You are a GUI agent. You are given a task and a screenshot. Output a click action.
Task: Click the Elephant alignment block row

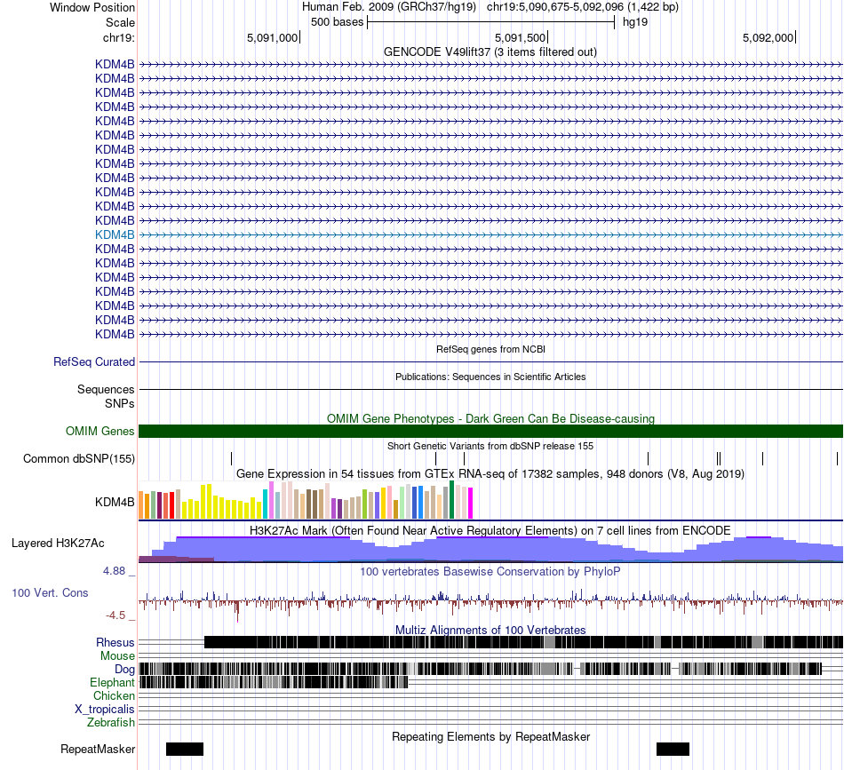click(x=274, y=682)
